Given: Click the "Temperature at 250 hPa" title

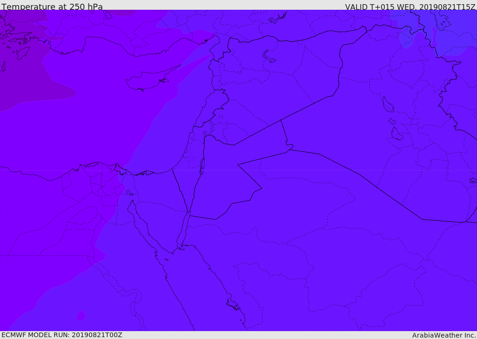Looking at the screenshot, I should 52,7.
